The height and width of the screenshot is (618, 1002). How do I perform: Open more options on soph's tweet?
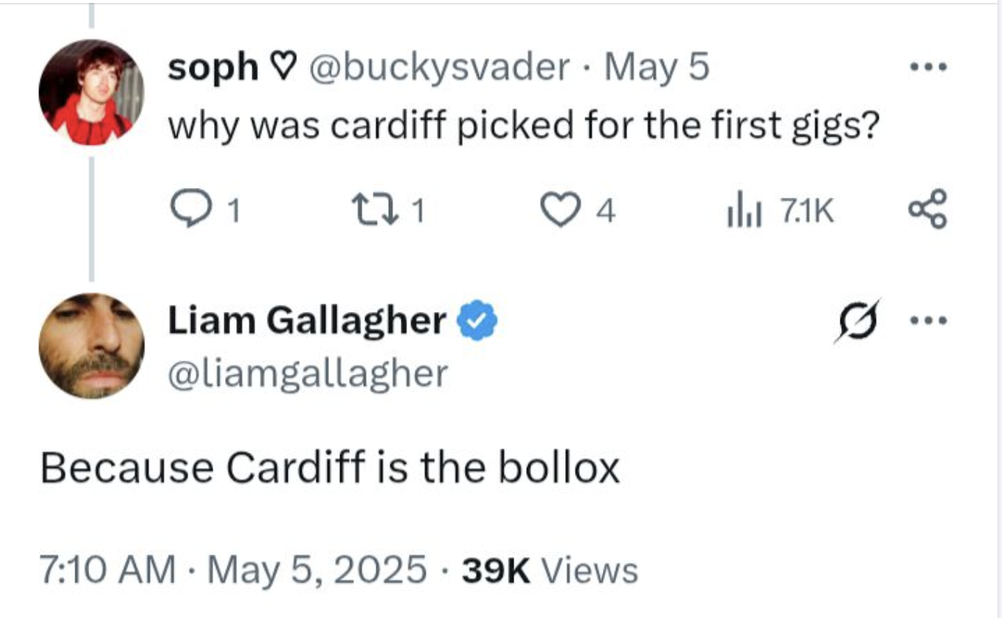tap(927, 68)
